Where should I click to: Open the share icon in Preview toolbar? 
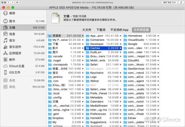pos(181,2)
